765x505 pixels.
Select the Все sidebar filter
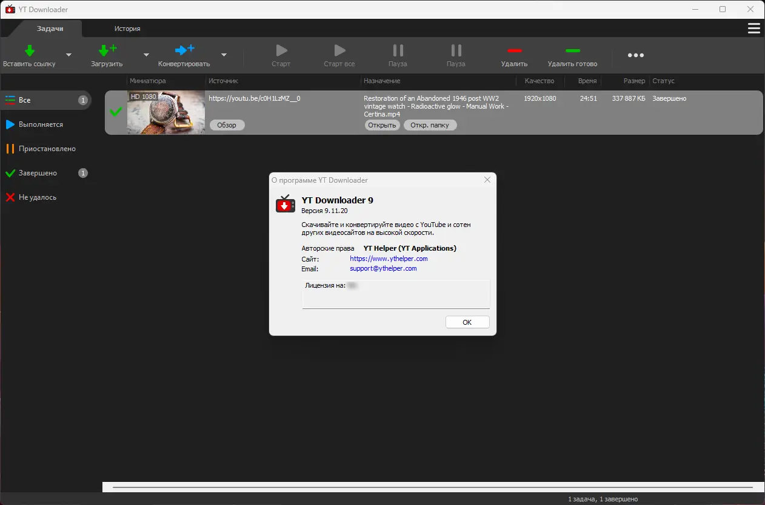click(x=45, y=100)
